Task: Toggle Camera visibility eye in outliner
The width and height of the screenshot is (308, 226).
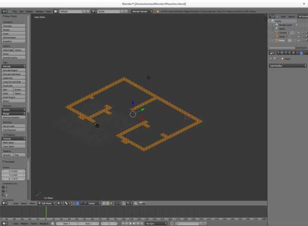Action: [x=299, y=33]
